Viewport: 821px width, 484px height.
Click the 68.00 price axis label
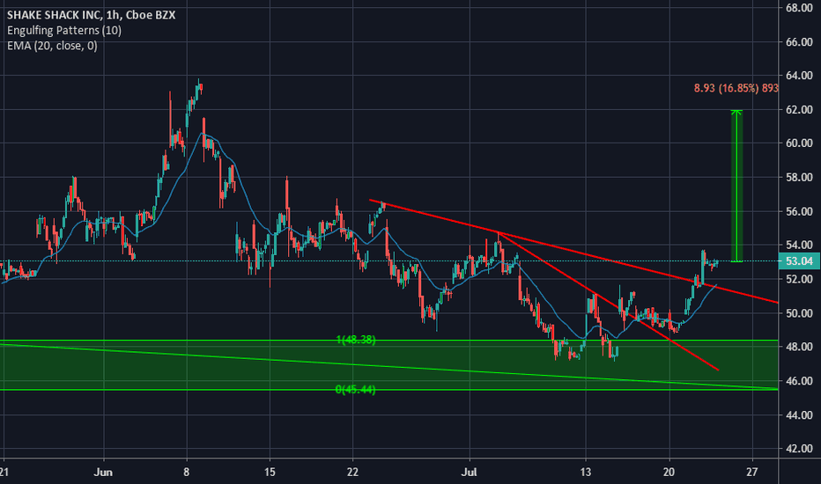[x=799, y=8]
